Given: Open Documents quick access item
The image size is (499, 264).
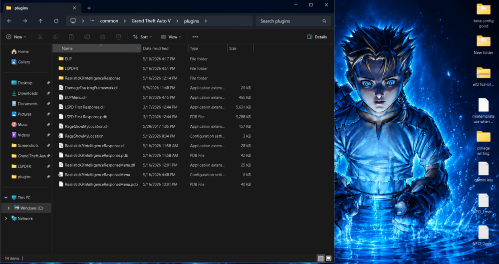Looking at the screenshot, I should (x=24, y=104).
